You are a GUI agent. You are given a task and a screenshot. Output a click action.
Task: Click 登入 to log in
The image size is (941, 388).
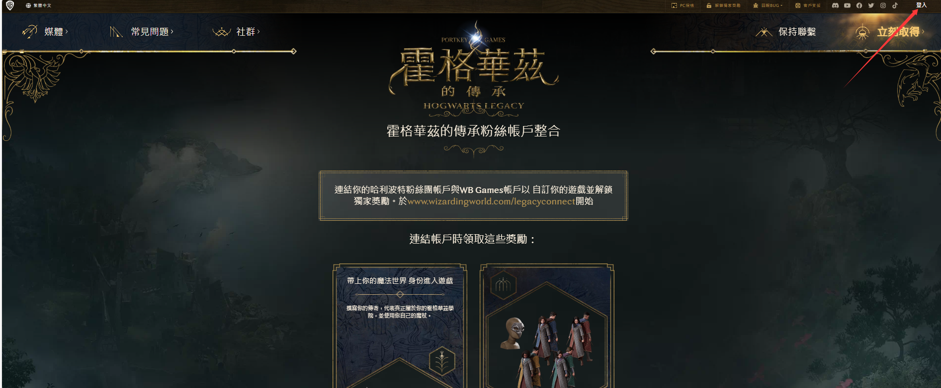coord(921,5)
